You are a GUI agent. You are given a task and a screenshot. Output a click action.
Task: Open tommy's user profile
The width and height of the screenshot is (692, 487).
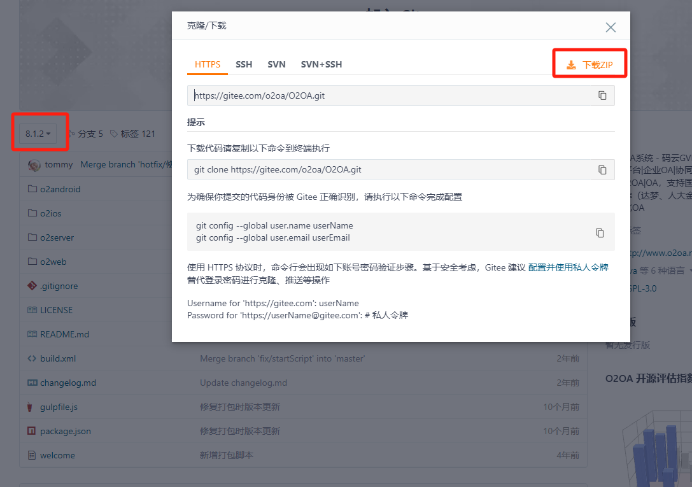(59, 164)
